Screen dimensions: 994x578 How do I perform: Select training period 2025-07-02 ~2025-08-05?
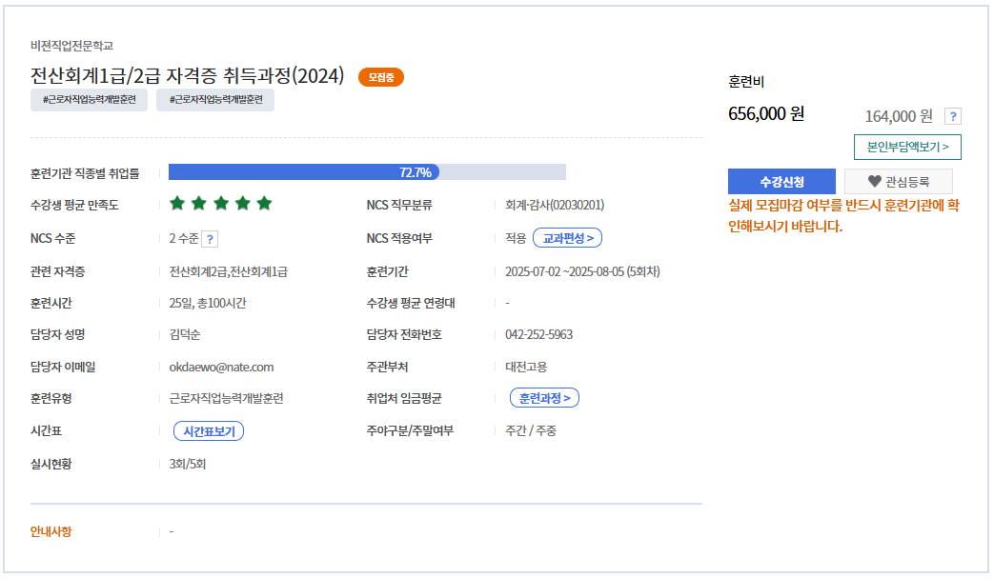click(x=564, y=271)
